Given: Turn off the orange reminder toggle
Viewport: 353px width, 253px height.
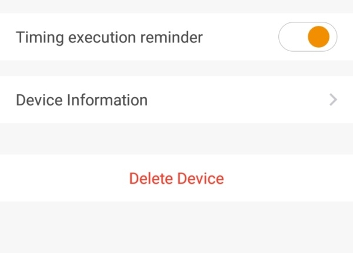Looking at the screenshot, I should coord(308,38).
